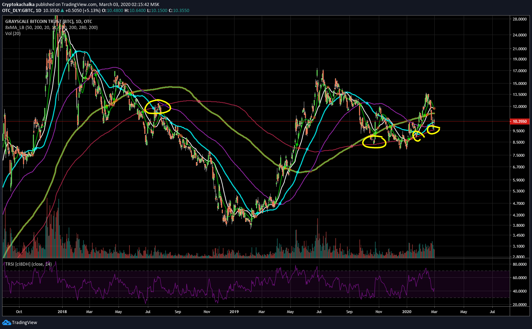
Task: Click the 80.0000 RSI axis label
Action: tap(520, 264)
